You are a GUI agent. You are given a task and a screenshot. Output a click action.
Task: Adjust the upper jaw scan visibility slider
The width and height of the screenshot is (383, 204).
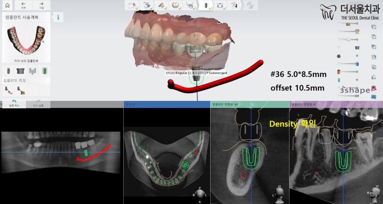[x=348, y=24]
